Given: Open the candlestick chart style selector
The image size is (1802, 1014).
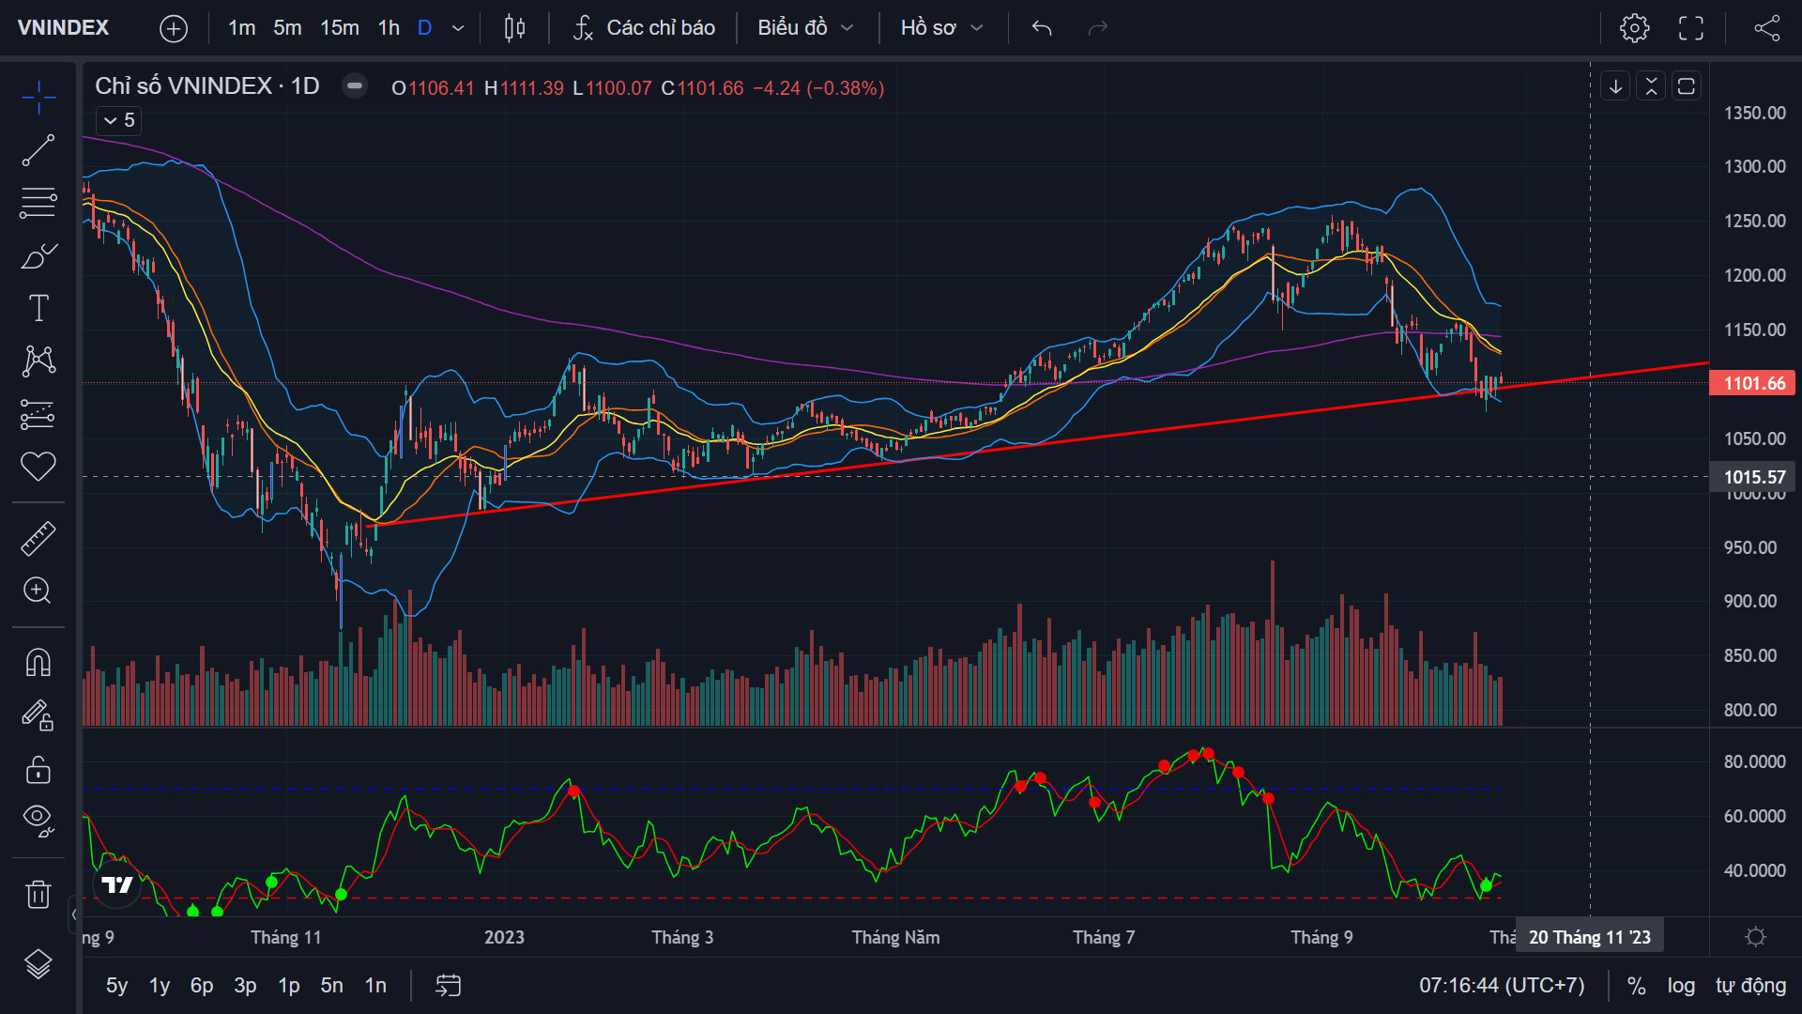Looking at the screenshot, I should tap(514, 28).
